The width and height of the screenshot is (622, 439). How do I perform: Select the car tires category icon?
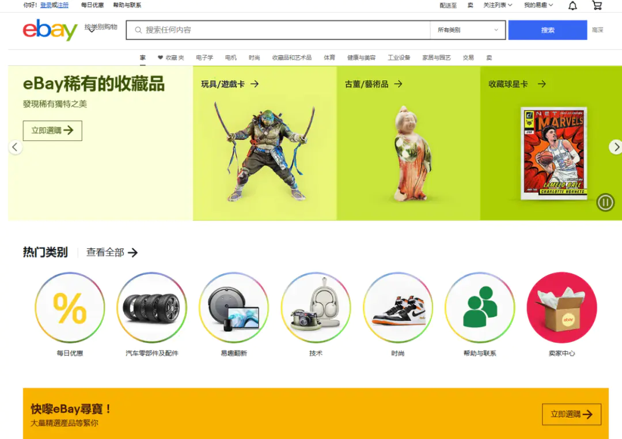(151, 308)
